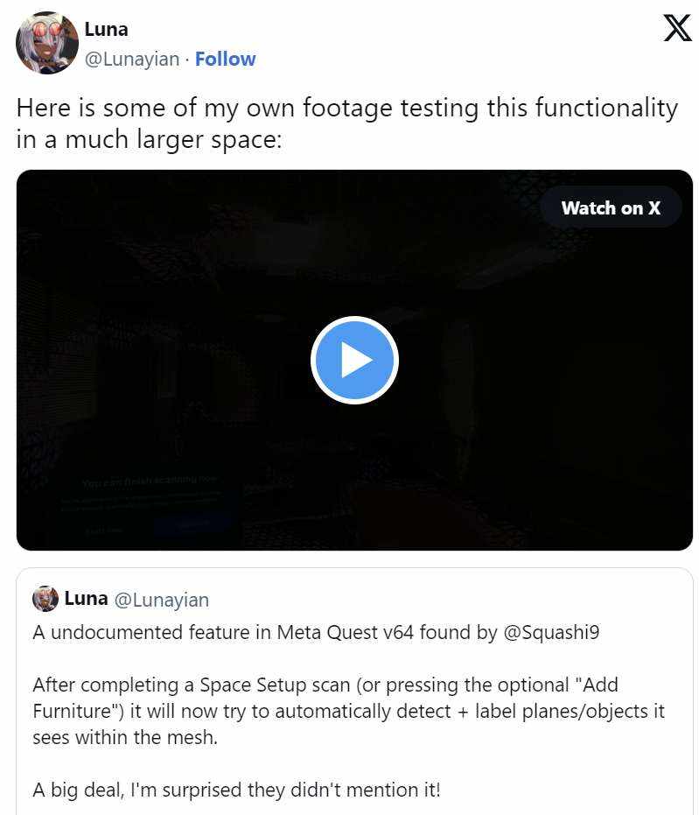This screenshot has width=699, height=815.
Task: Follow the @Lunayian account
Action: (225, 60)
